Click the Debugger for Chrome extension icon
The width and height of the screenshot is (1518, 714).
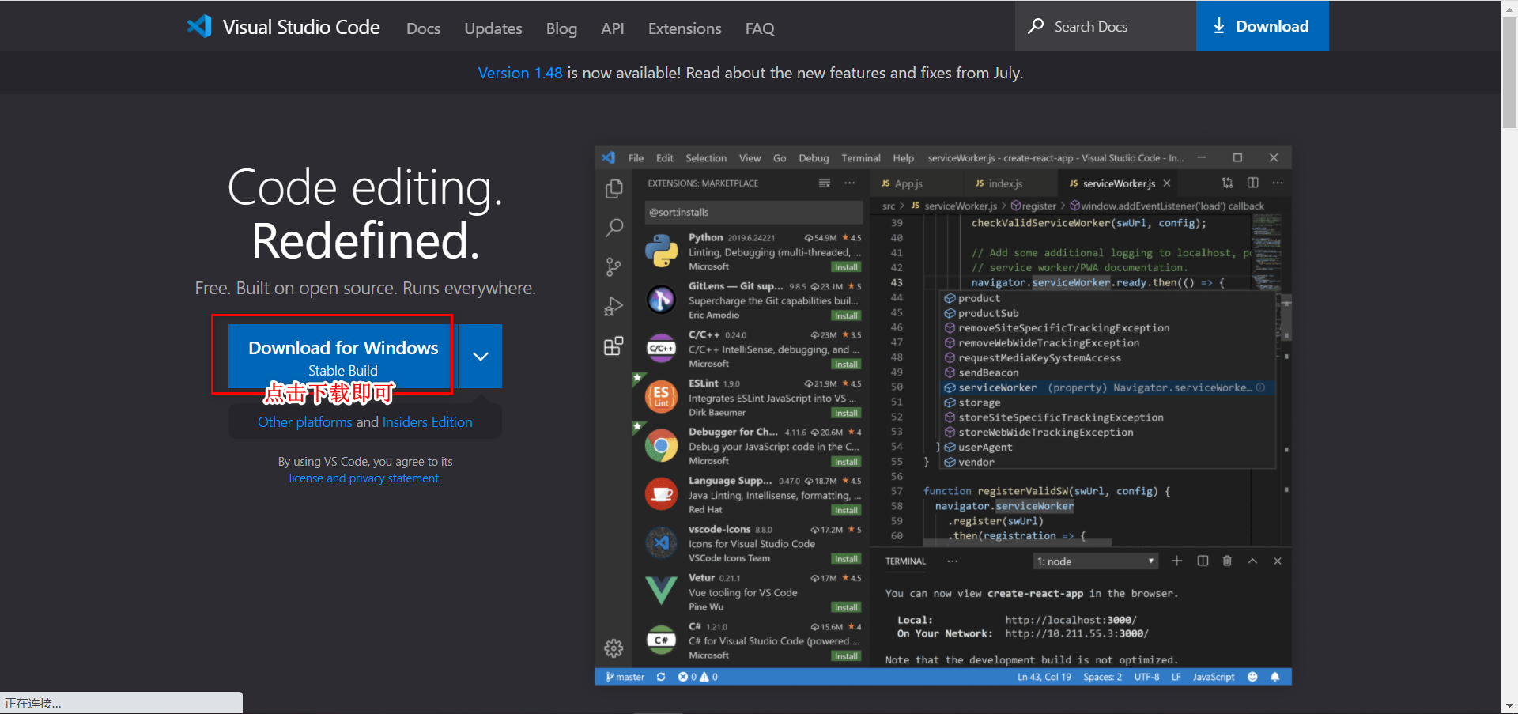click(x=661, y=446)
